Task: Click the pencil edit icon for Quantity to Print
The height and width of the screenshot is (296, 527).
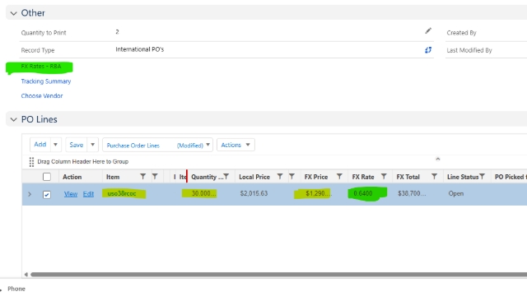Action: click(x=428, y=31)
